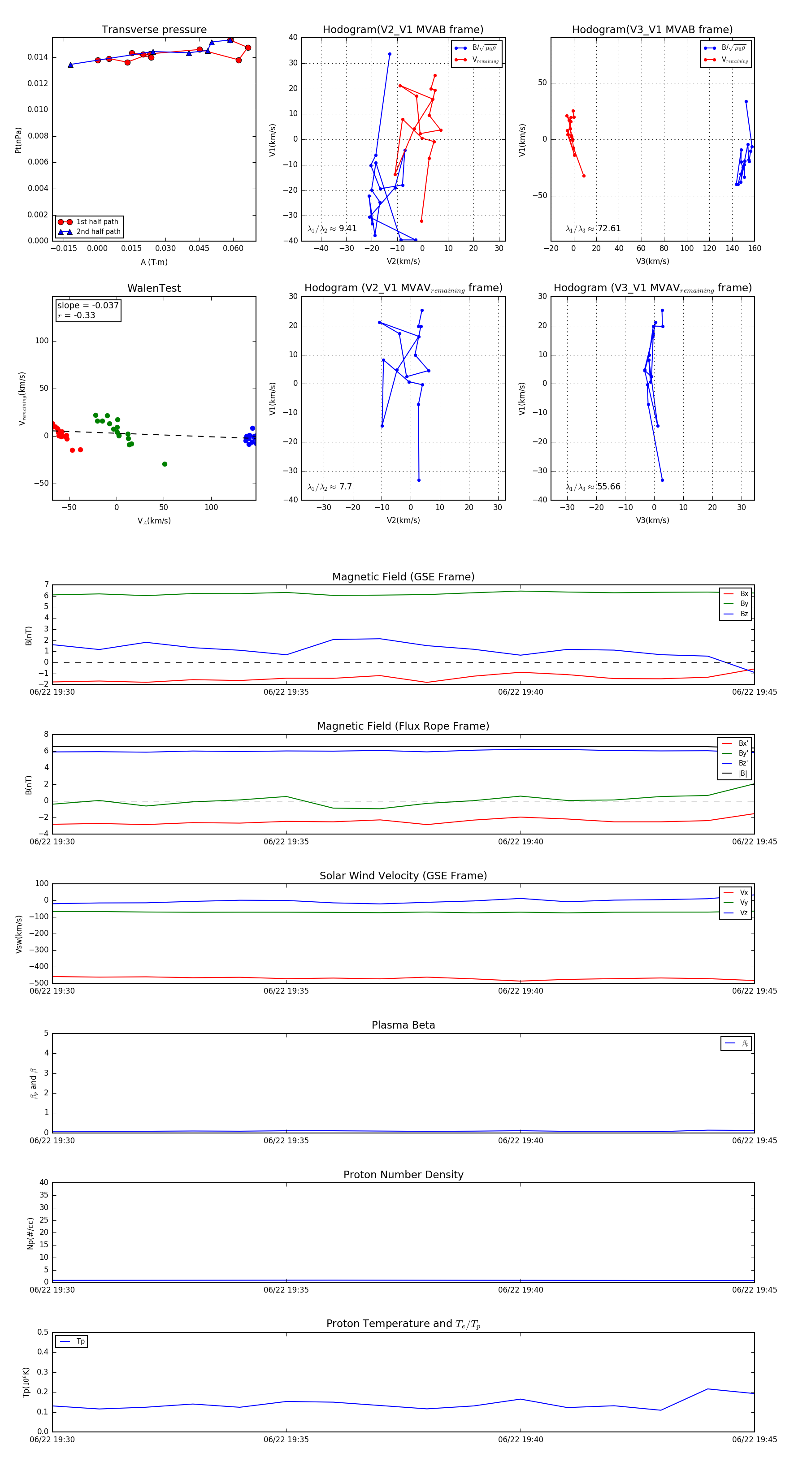The width and height of the screenshot is (807, 1479).
Task: Click the 'Magnetic Field (GSE Frame)' title
Action: (x=403, y=577)
